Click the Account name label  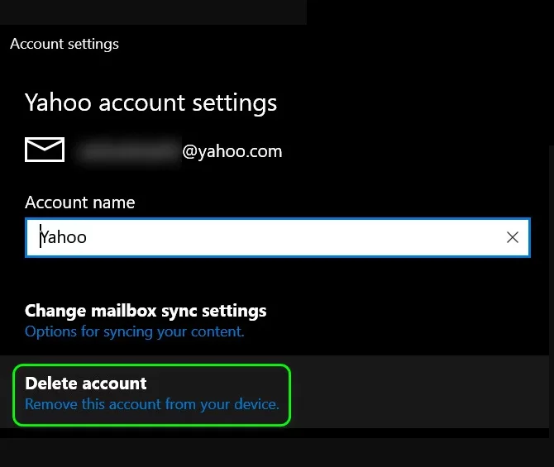(80, 203)
